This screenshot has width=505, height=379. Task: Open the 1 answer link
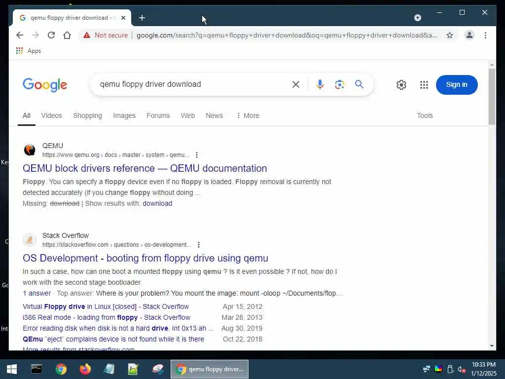point(36,293)
